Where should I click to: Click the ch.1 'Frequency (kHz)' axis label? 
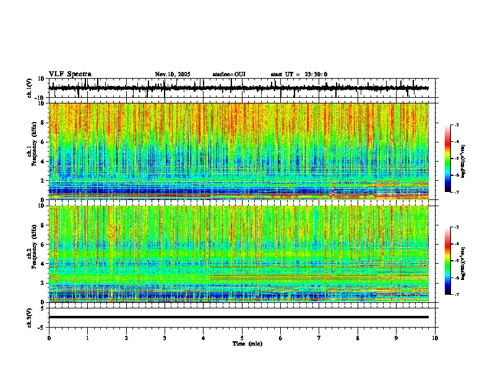point(34,144)
